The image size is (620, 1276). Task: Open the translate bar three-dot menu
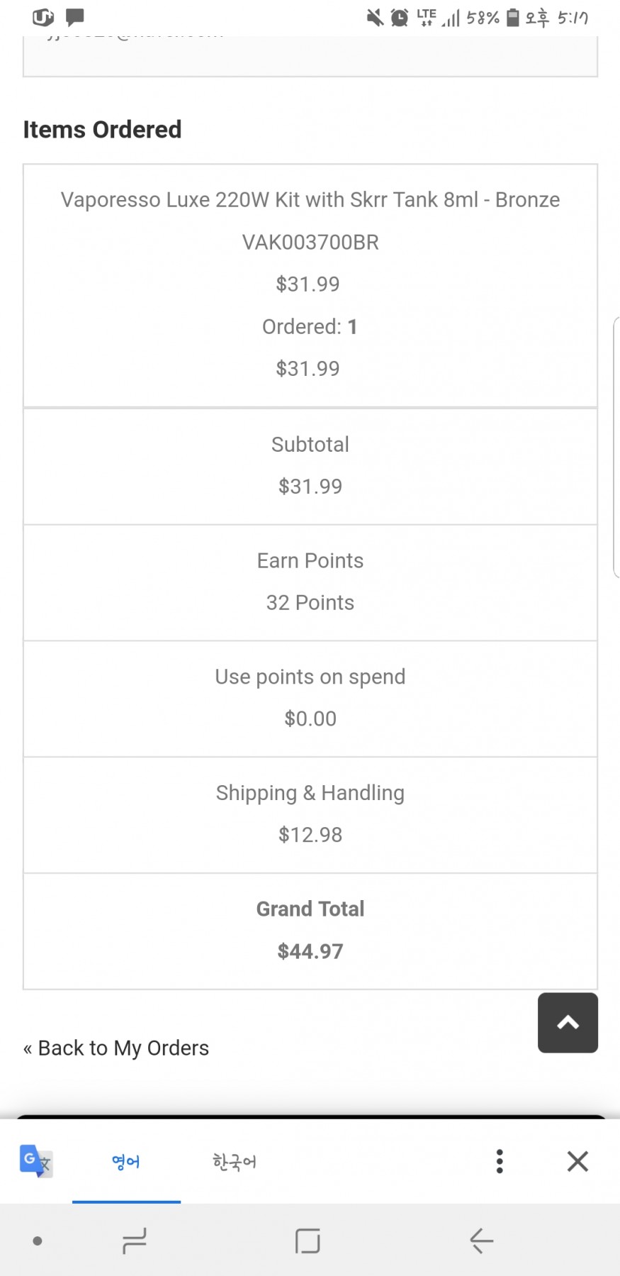click(x=500, y=1161)
